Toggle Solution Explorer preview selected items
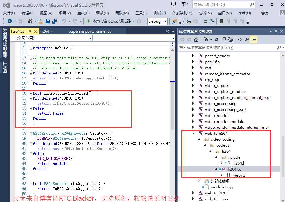 [254, 40]
